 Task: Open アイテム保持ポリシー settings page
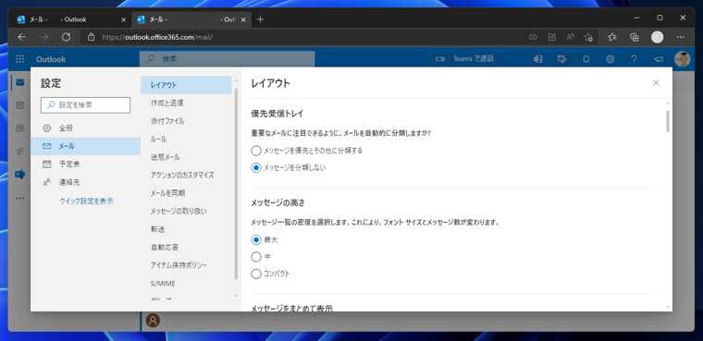(x=186, y=265)
